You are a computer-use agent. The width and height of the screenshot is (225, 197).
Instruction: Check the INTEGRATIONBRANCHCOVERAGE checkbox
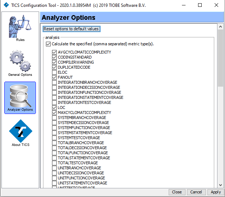(55, 83)
